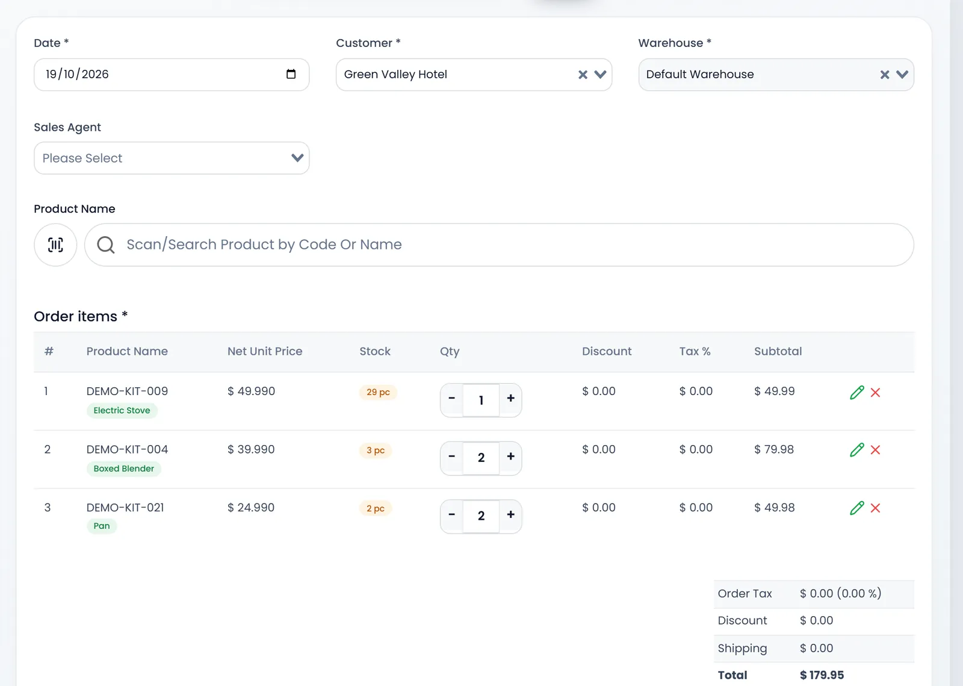Image resolution: width=963 pixels, height=686 pixels.
Task: Open the date picker calendar icon
Action: coord(291,74)
